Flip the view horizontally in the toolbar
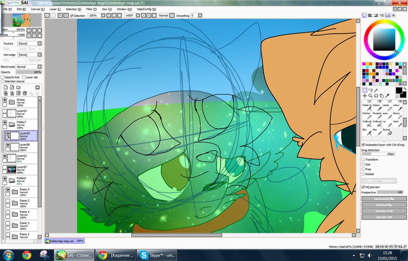 (x=172, y=15)
